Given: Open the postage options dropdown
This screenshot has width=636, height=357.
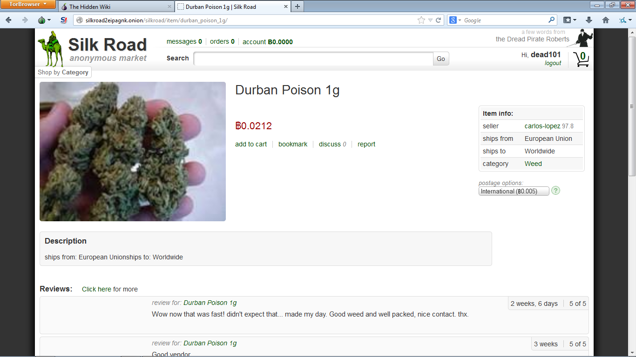Looking at the screenshot, I should point(514,191).
